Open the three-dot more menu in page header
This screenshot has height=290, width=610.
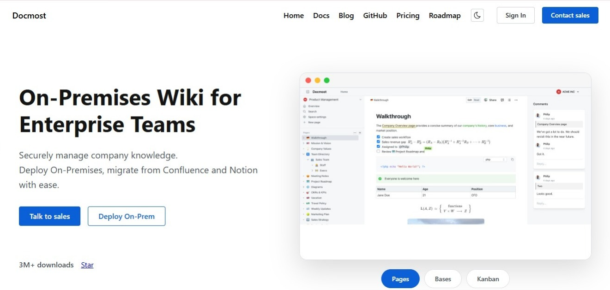(x=516, y=100)
